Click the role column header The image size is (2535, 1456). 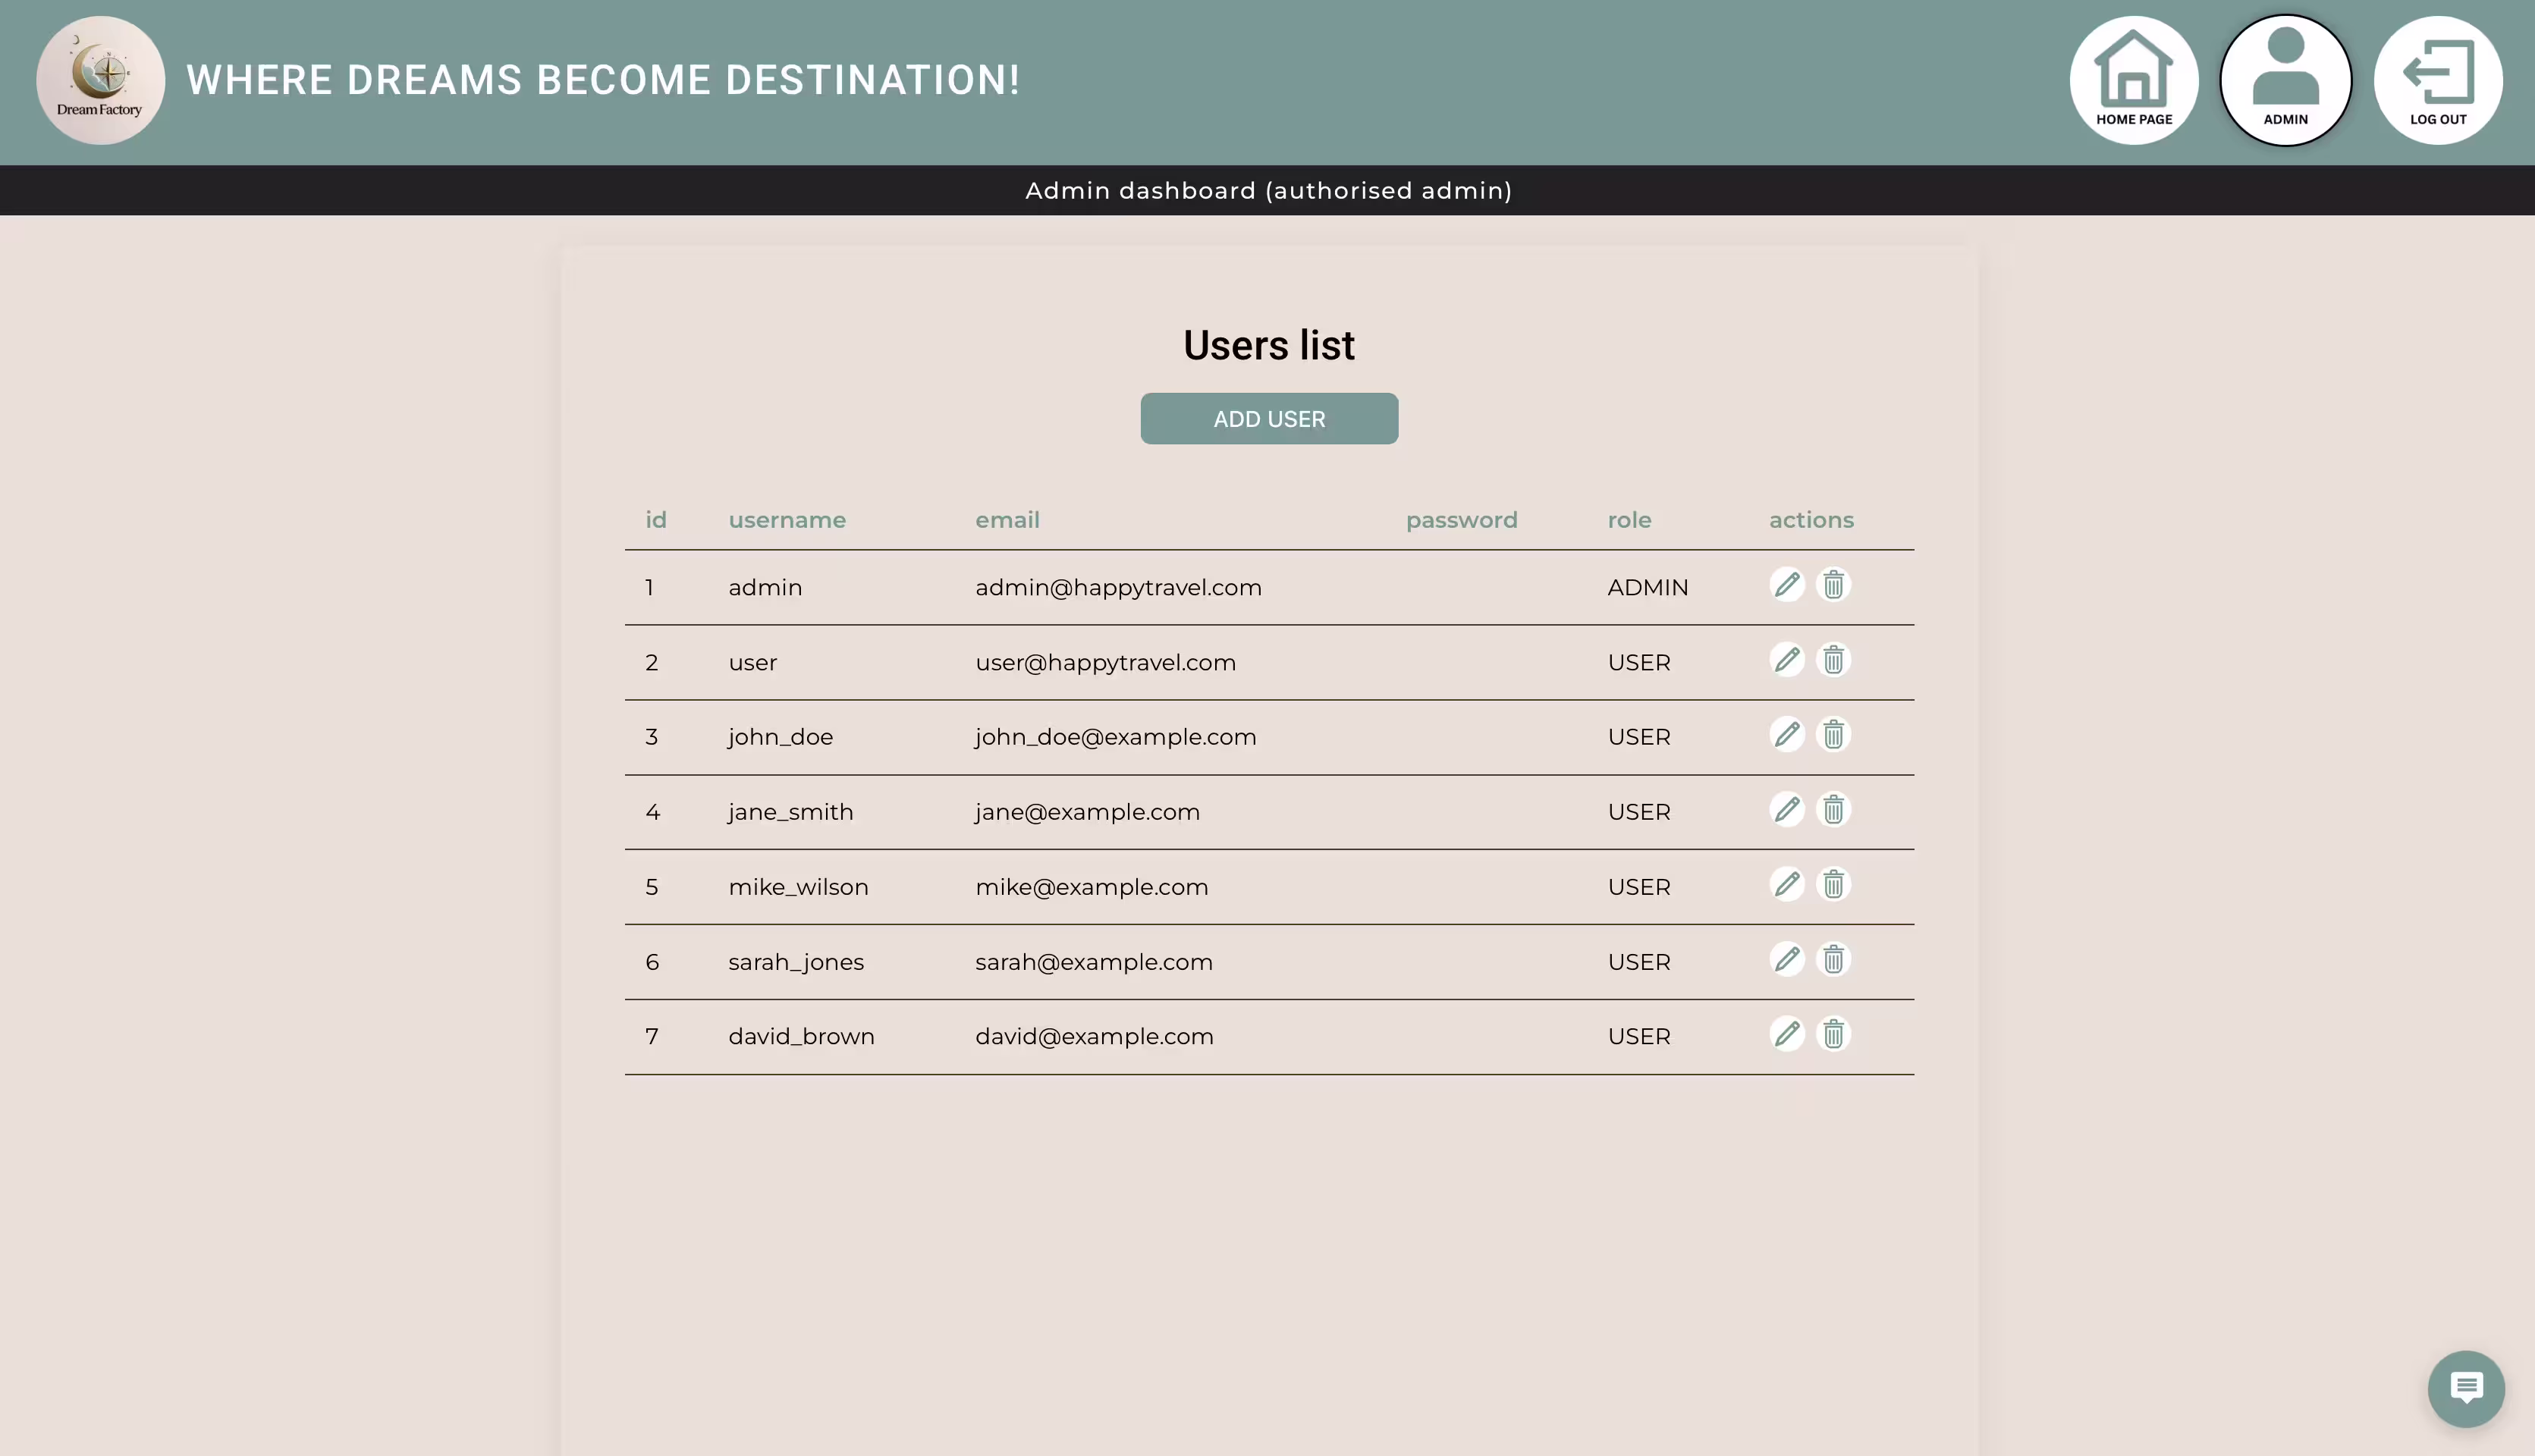point(1629,520)
